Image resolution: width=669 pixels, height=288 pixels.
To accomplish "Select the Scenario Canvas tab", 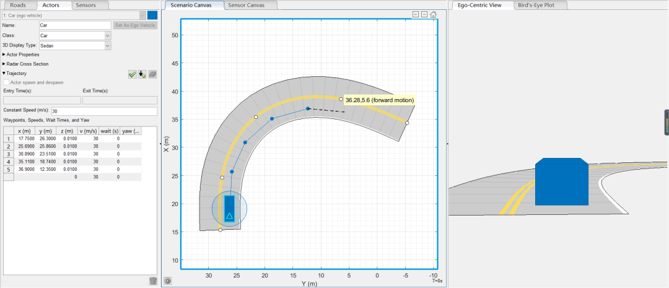I will (x=191, y=5).
